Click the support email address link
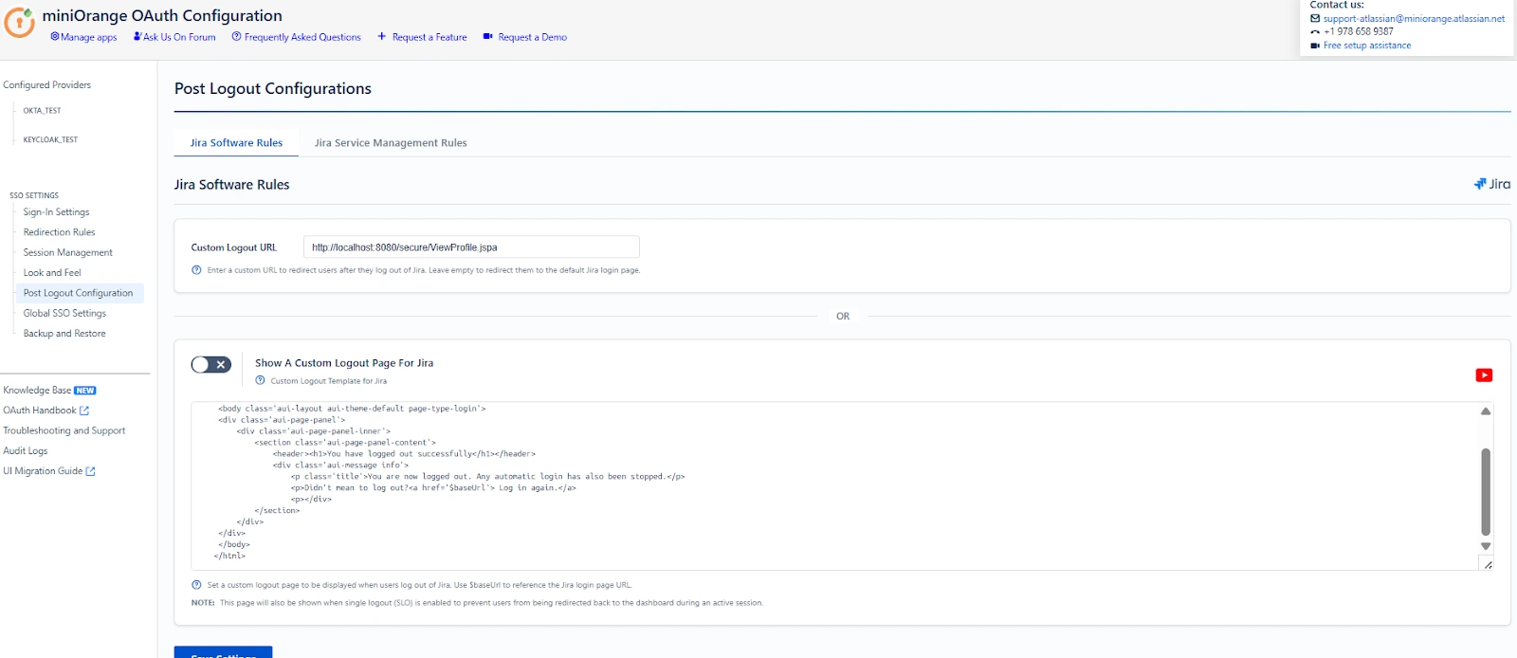1517x658 pixels. [x=1414, y=18]
